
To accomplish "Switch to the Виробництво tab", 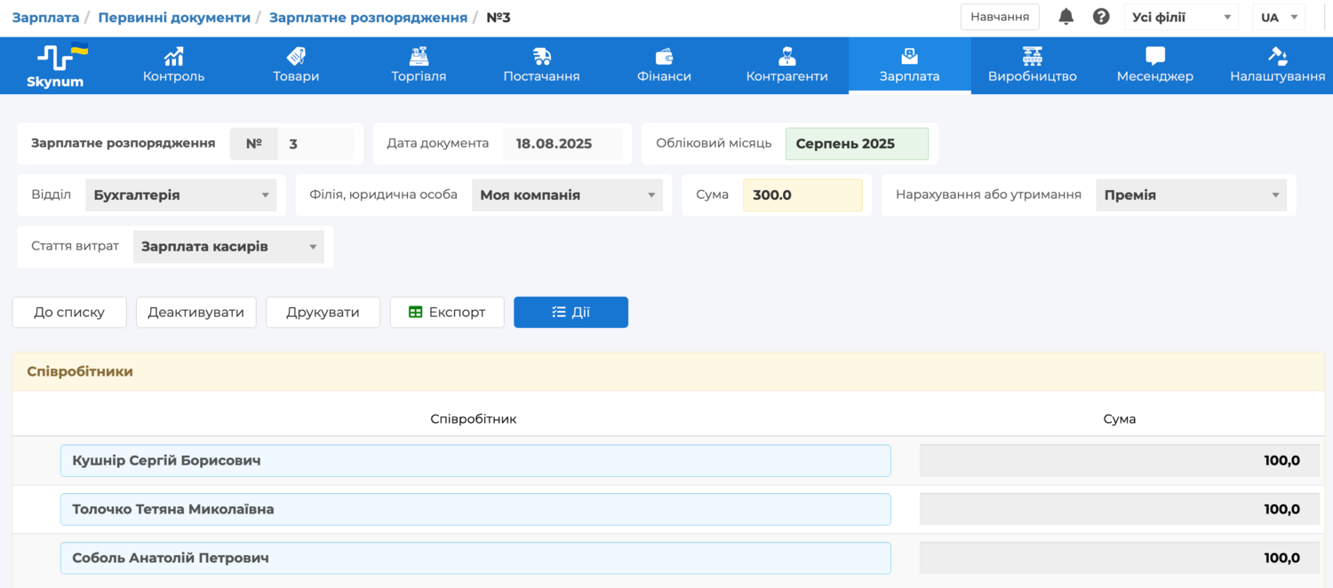I will tap(1032, 66).
